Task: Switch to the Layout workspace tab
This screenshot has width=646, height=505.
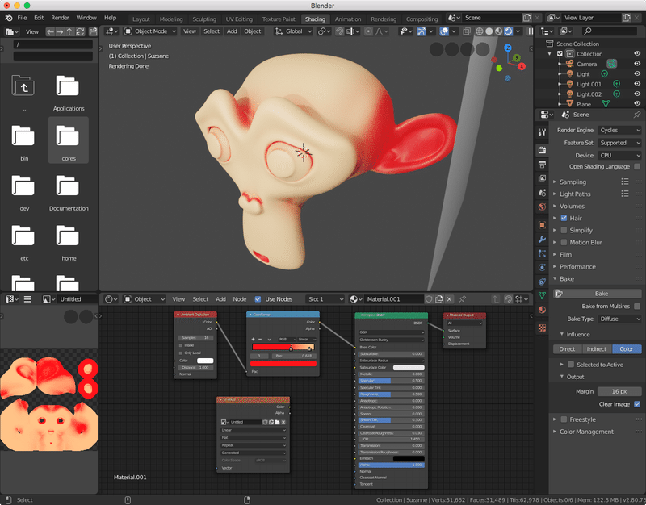Action: click(x=141, y=19)
